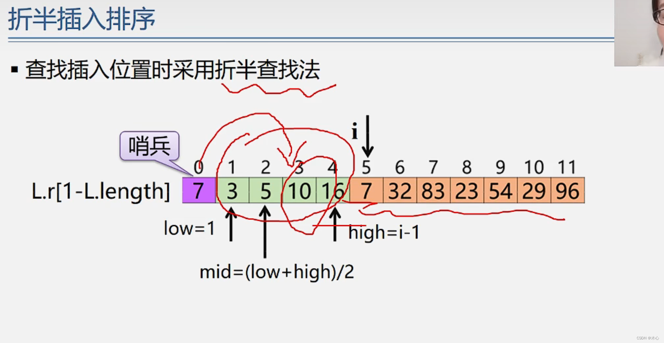
Task: Click the low=1 label
Action: pyautogui.click(x=189, y=228)
